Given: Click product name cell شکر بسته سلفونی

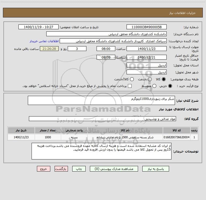Looking at the screenshot, I should (125, 137).
